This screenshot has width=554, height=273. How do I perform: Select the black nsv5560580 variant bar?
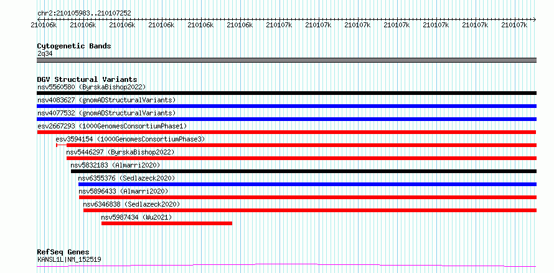click(286, 93)
